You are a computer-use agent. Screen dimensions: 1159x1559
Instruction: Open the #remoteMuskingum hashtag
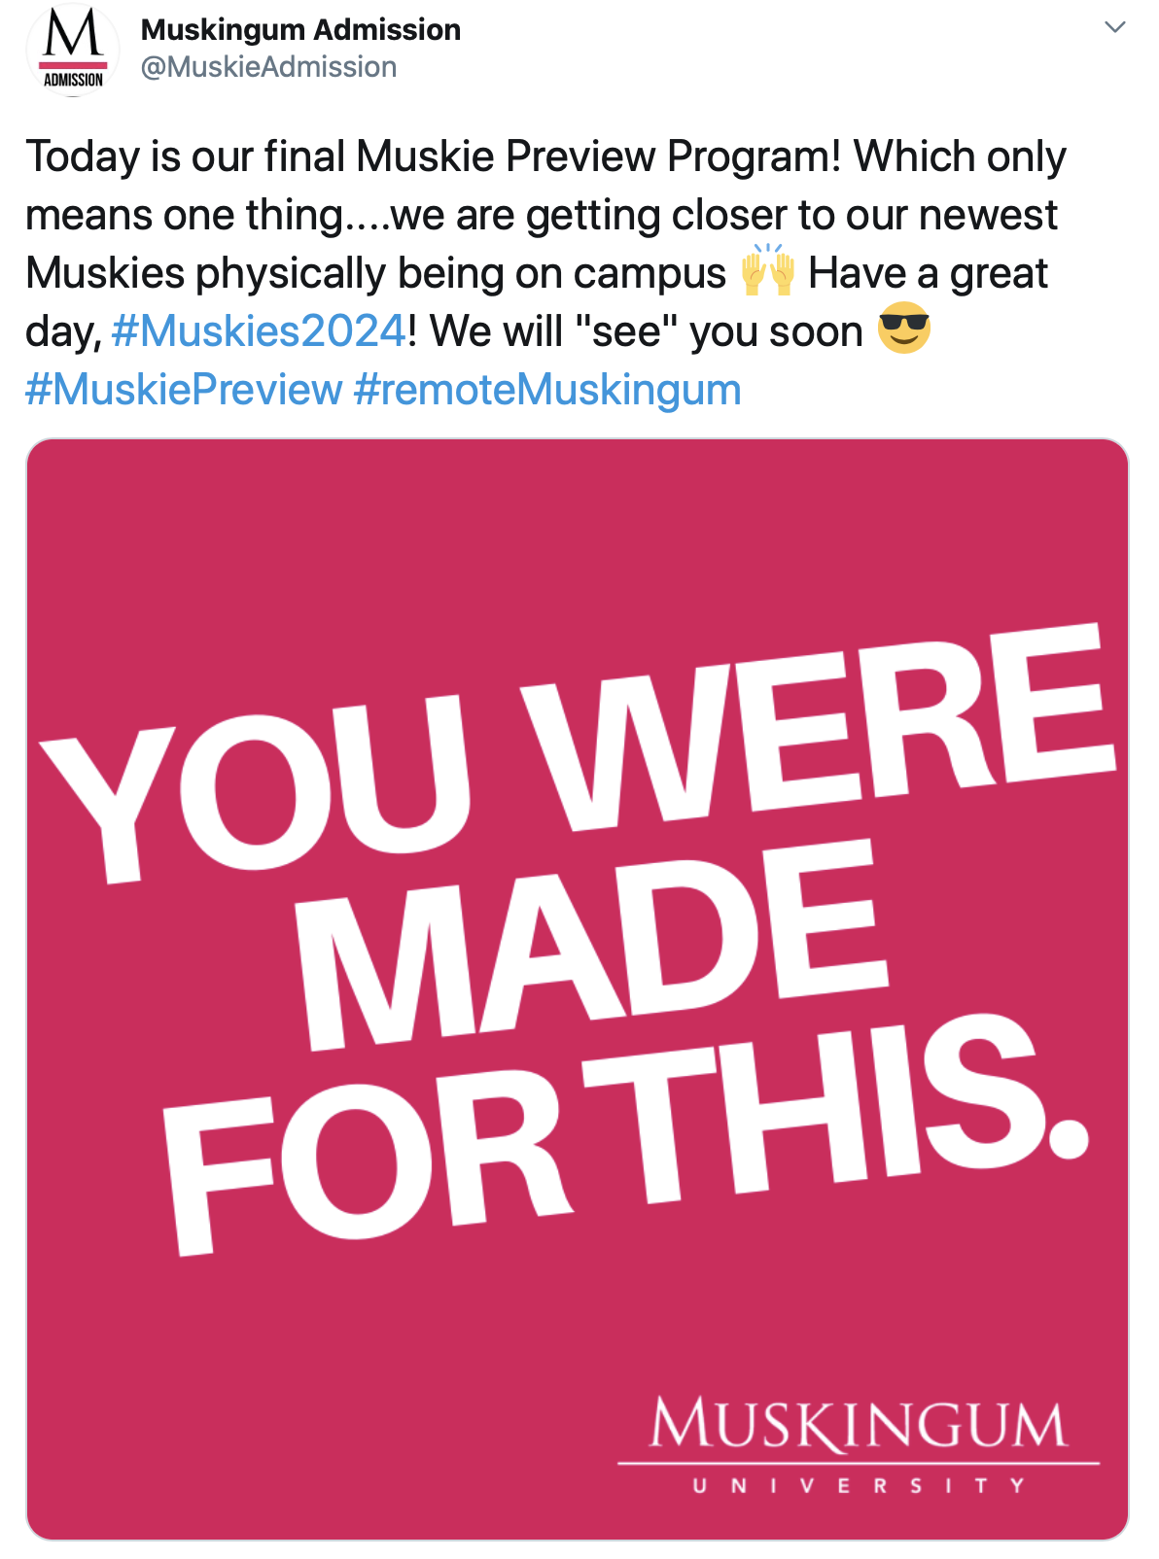547,390
